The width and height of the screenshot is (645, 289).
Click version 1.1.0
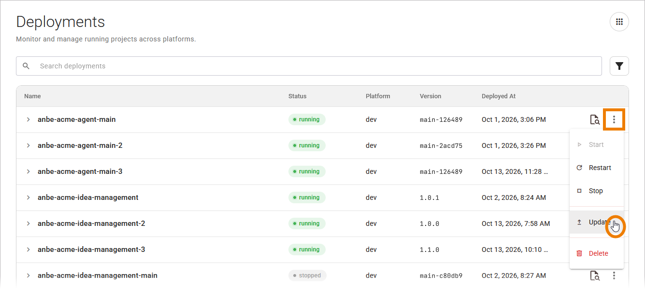[x=430, y=250]
